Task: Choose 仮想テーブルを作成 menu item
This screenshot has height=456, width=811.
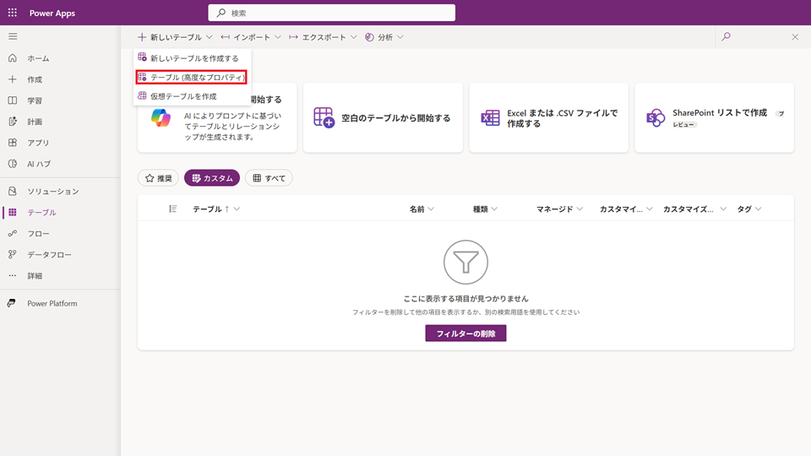Action: point(192,96)
